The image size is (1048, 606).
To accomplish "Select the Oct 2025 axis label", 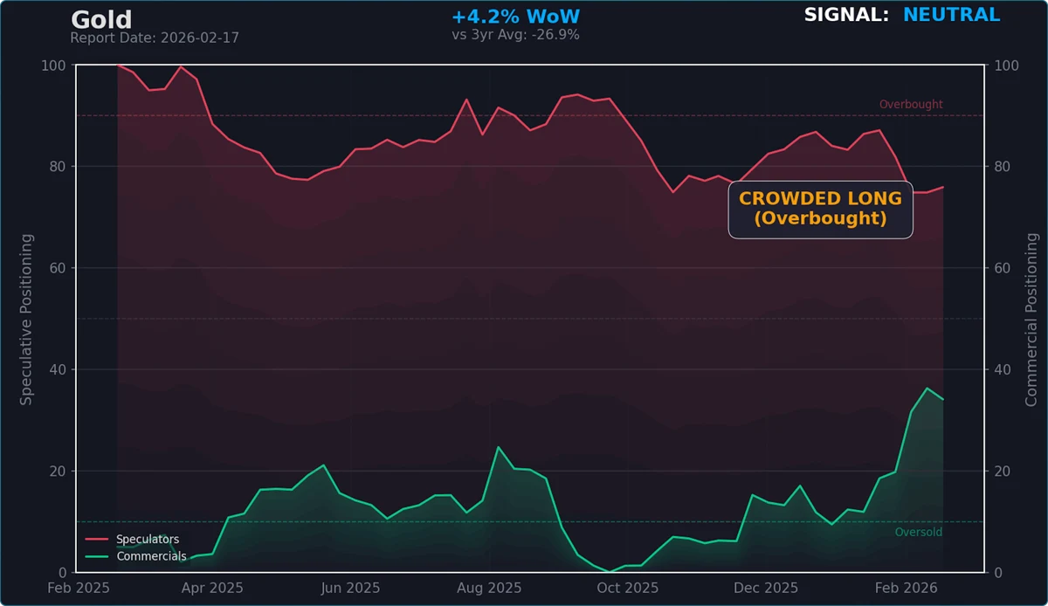I will (x=627, y=588).
